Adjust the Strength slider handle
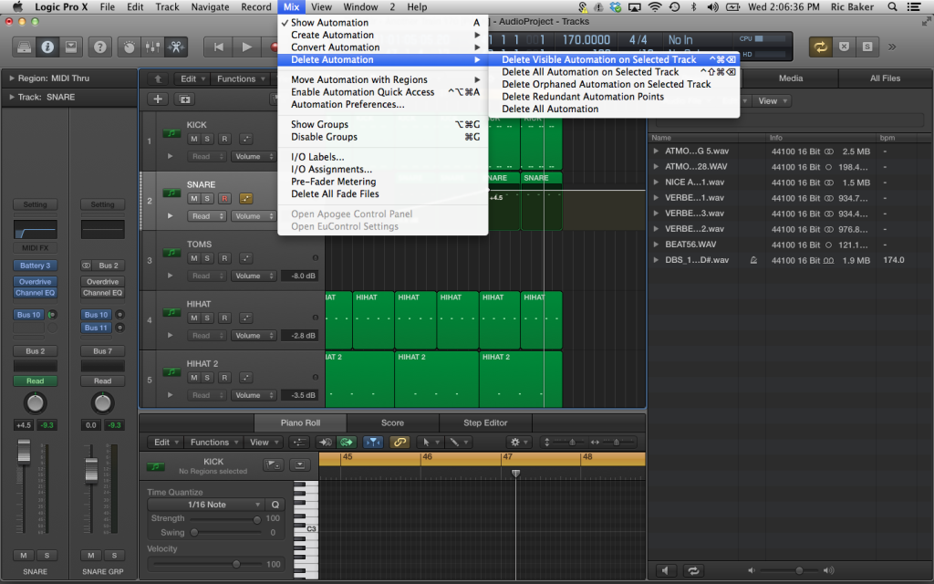Viewport: 934px width, 584px height. click(256, 519)
